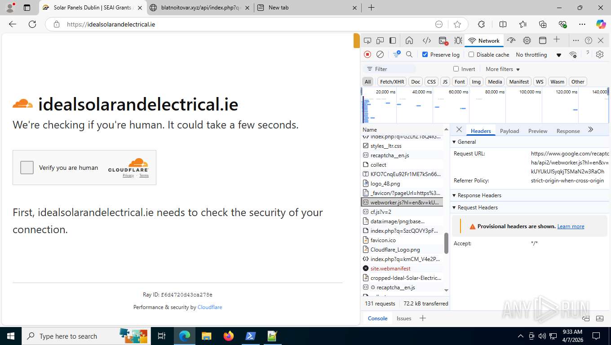Show hidden system tray icons
This screenshot has height=345, width=611.
point(521,336)
